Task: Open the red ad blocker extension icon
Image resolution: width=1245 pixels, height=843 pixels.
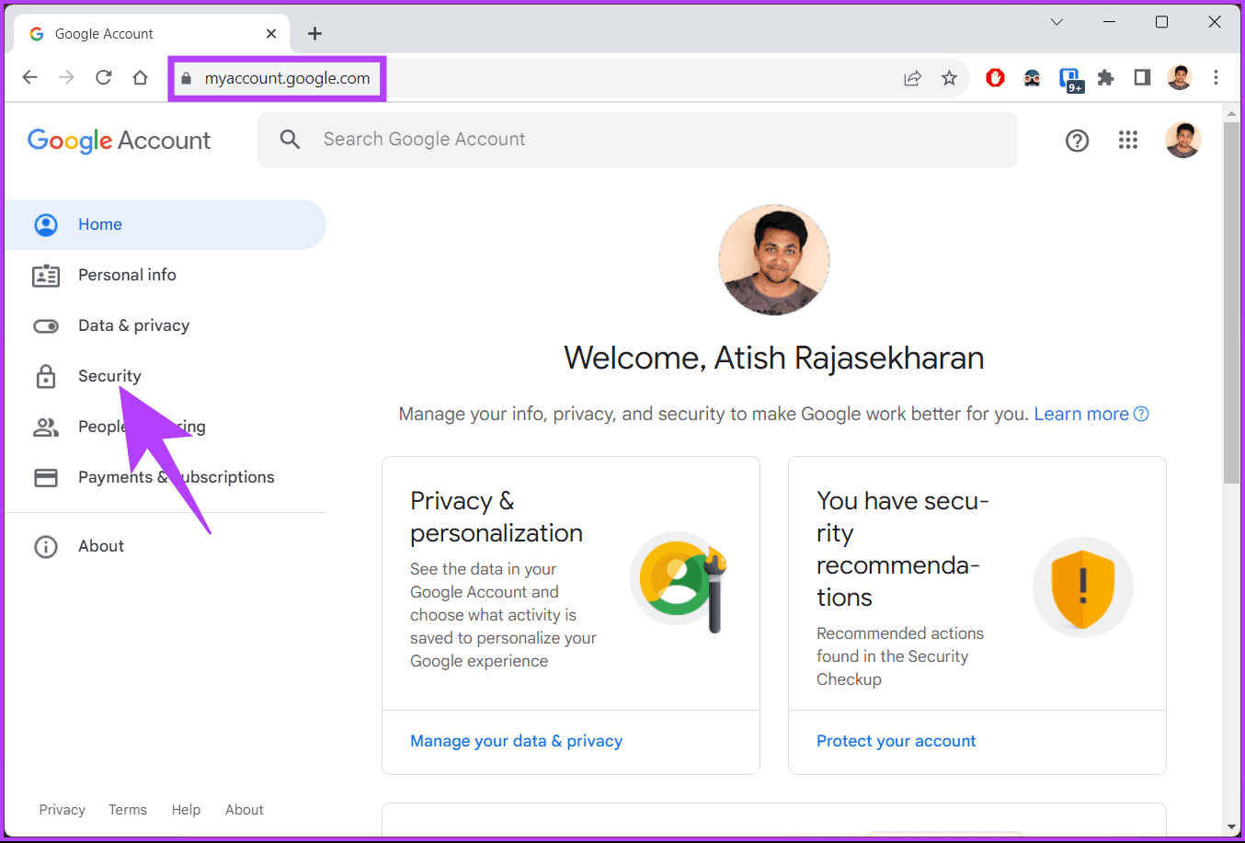Action: point(995,78)
